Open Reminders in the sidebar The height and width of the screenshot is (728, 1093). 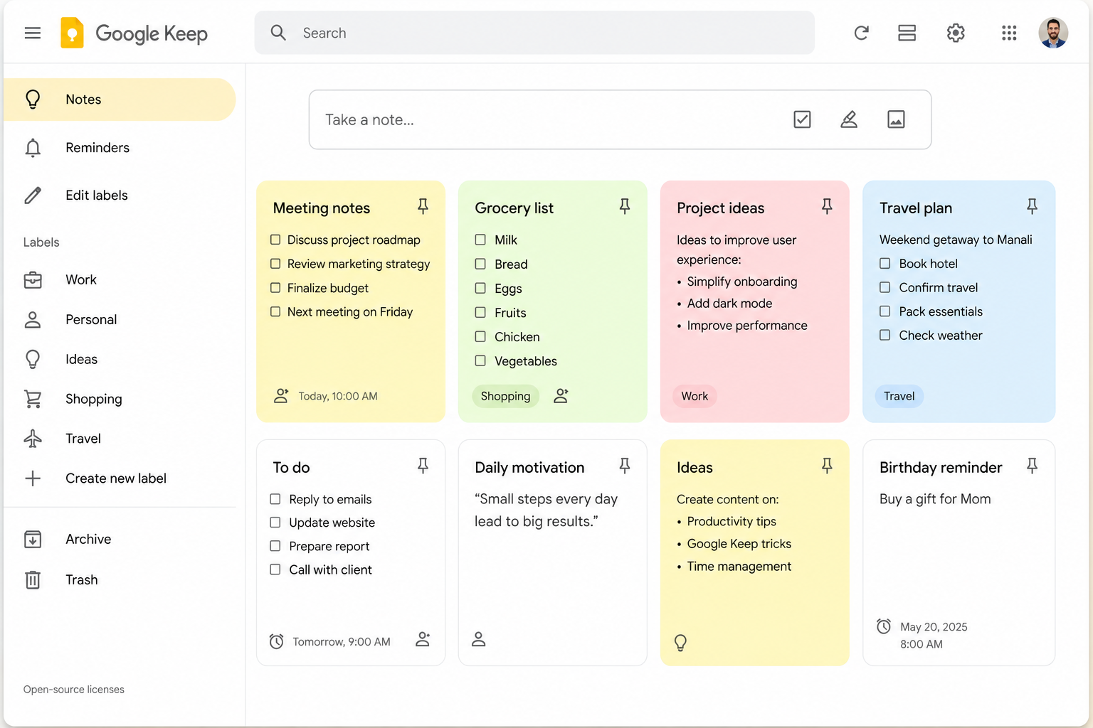(x=120, y=148)
